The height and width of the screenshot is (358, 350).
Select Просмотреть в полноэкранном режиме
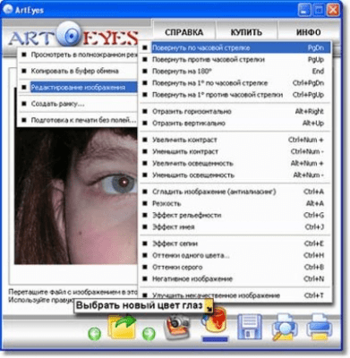click(x=78, y=55)
